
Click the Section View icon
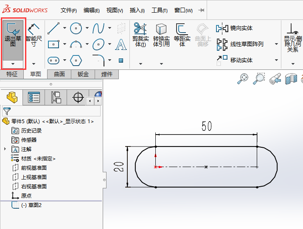291,79
